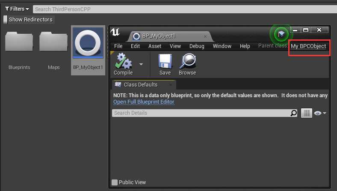Minimize the blueprint editor window
The height and width of the screenshot is (191, 337).
tap(295, 30)
